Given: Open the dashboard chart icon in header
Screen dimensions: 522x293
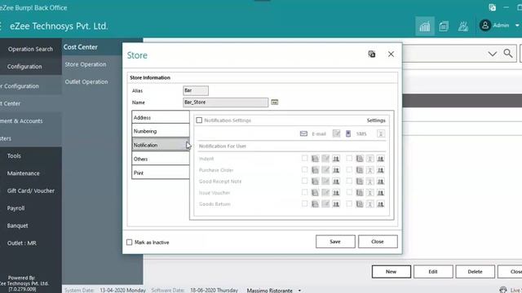Looking at the screenshot, I should click(425, 26).
